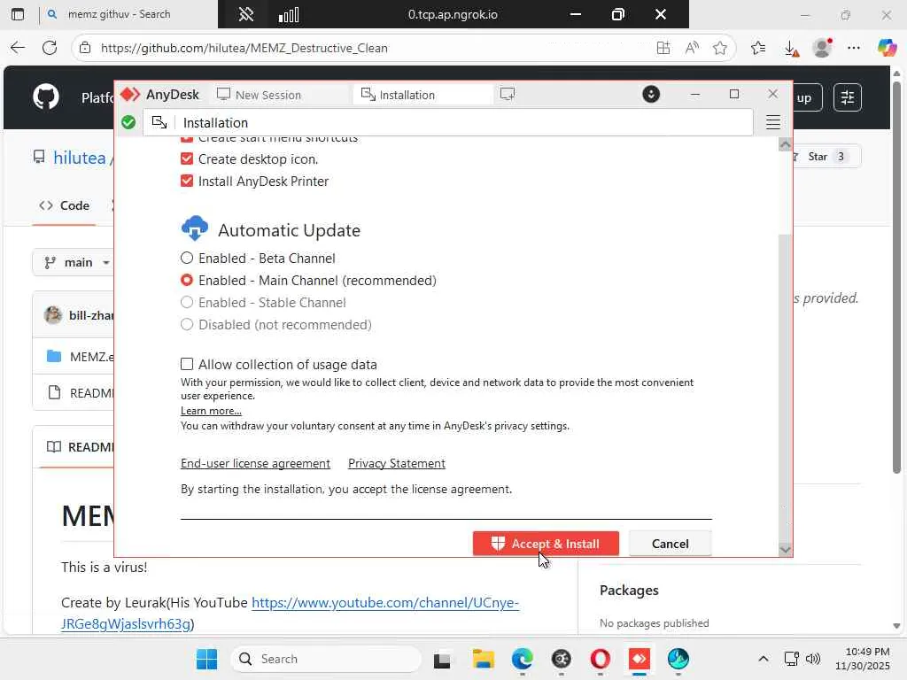
Task: Click scroll up arrow in AnyDesk installer
Action: tap(785, 144)
